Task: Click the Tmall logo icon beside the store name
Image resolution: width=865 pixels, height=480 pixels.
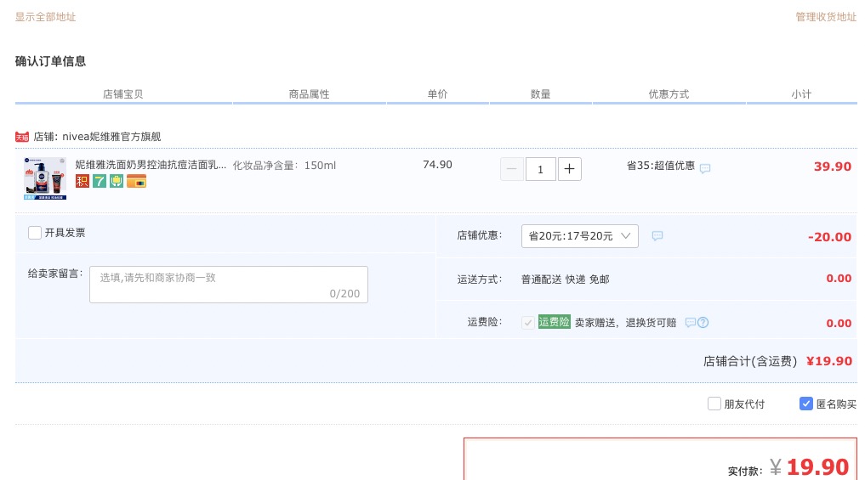Action: (x=22, y=137)
